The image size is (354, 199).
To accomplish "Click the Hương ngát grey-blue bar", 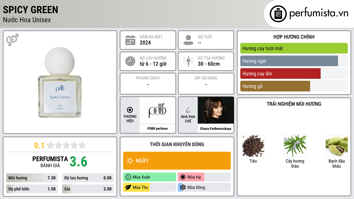I will pyautogui.click(x=289, y=61).
